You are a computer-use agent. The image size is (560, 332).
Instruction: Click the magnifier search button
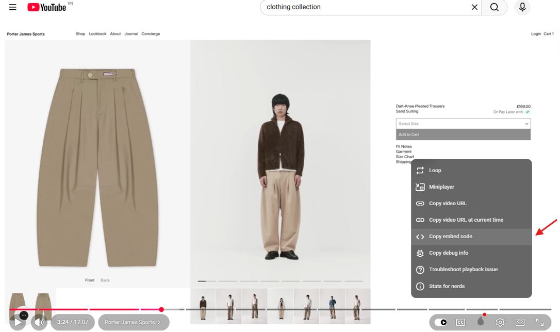point(495,7)
